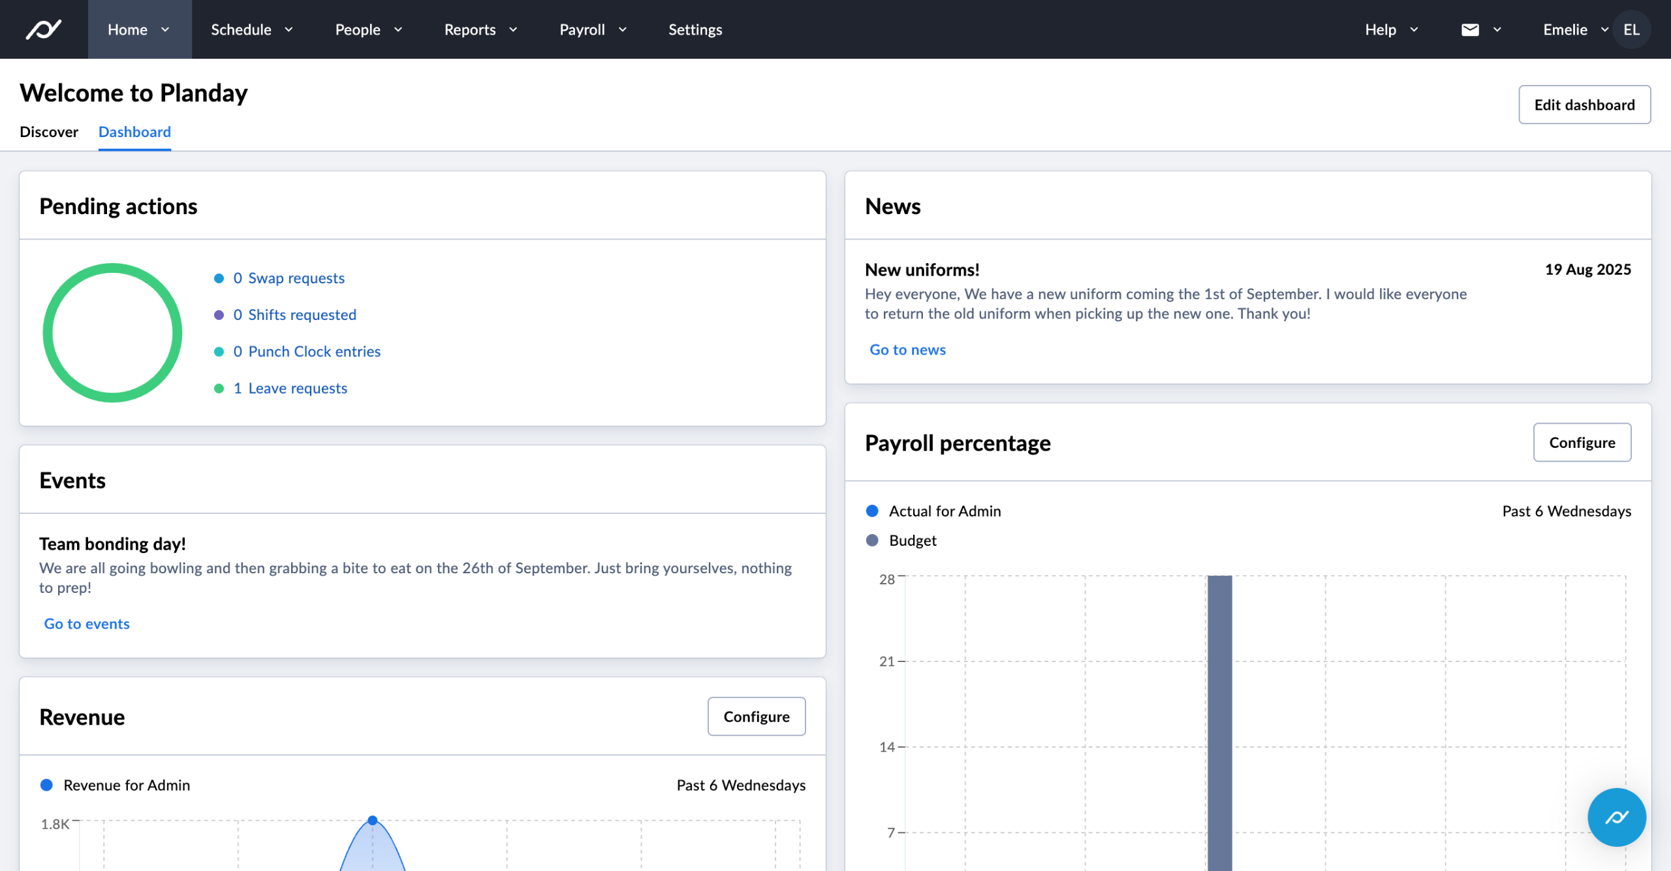This screenshot has height=871, width=1671.
Task: Click the Planday logo icon
Action: pos(44,29)
